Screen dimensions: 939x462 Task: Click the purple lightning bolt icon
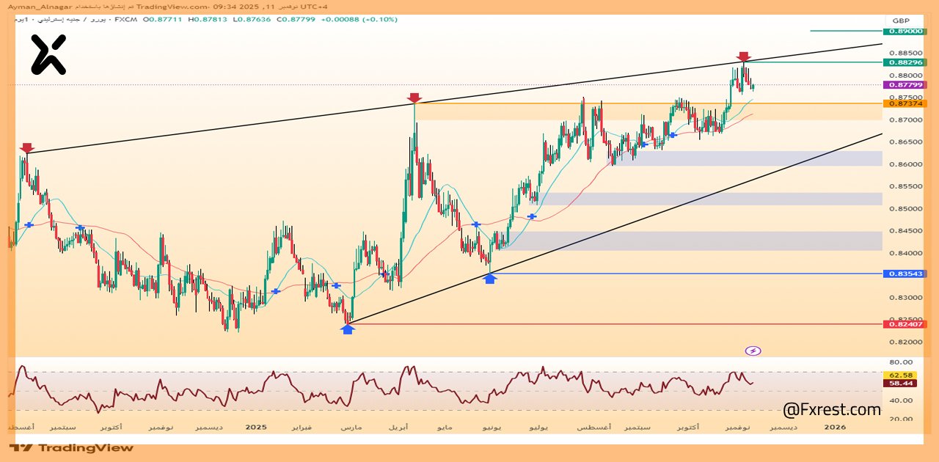[753, 351]
